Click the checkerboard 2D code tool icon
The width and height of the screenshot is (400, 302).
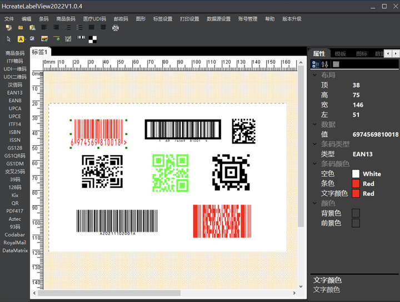pos(93,39)
